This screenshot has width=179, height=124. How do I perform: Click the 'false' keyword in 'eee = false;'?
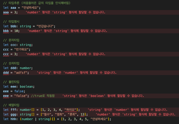19,91
